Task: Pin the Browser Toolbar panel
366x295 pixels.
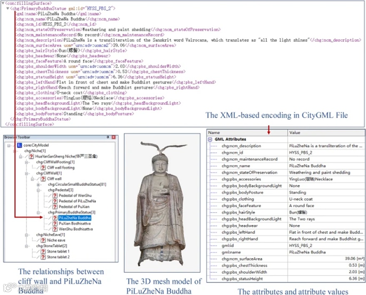Action: coord(108,137)
